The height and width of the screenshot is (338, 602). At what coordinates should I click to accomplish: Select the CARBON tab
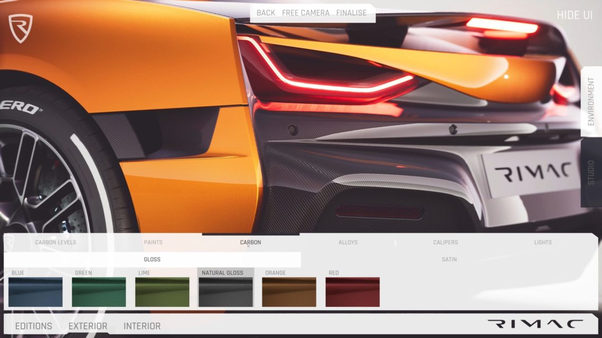click(250, 242)
